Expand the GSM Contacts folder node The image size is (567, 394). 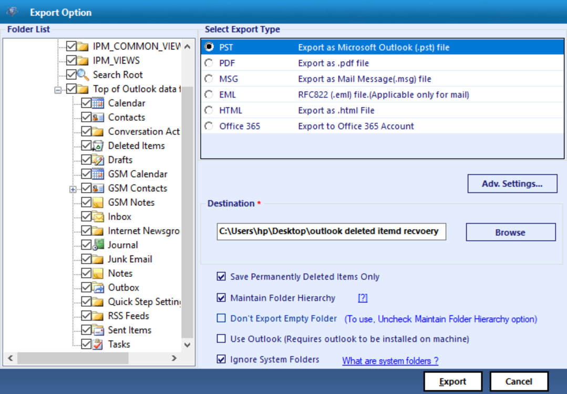pyautogui.click(x=73, y=189)
